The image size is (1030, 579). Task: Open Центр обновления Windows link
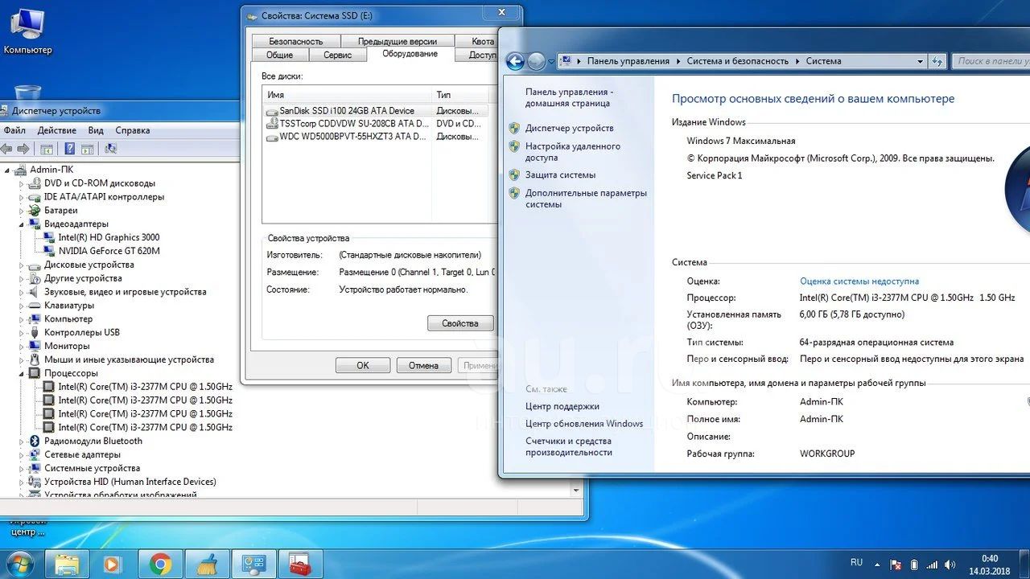[x=584, y=424]
